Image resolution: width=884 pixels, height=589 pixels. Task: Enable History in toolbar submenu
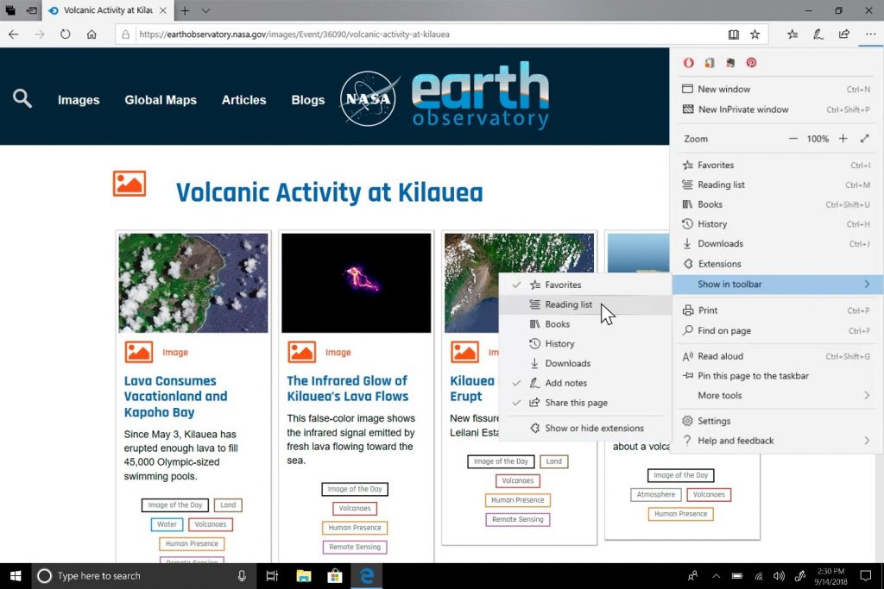[585, 344]
